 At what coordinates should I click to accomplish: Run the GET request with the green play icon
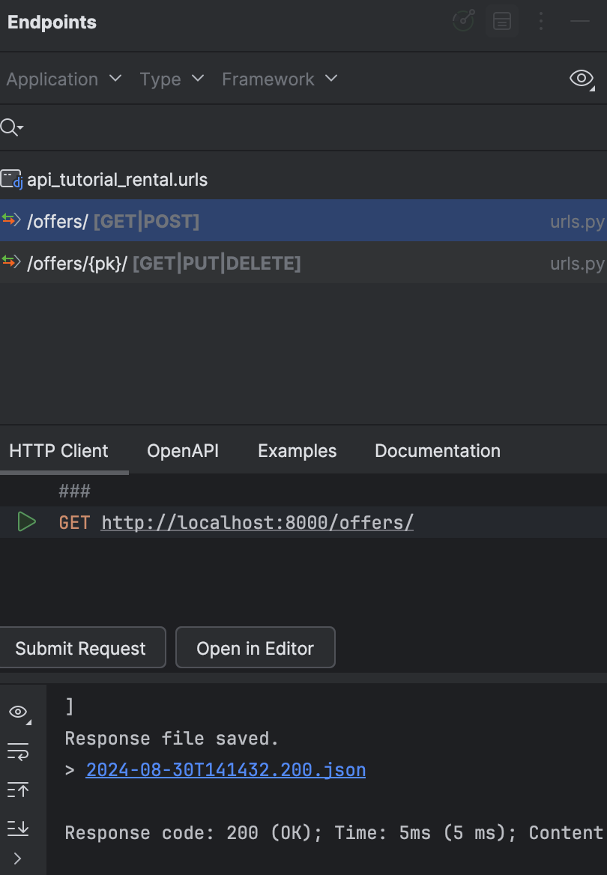(27, 521)
